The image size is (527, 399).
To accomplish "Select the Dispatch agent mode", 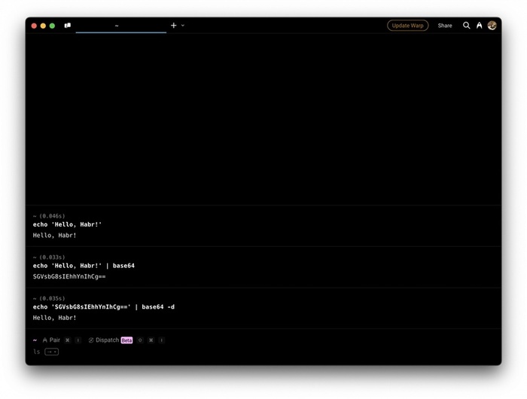I will coord(107,340).
